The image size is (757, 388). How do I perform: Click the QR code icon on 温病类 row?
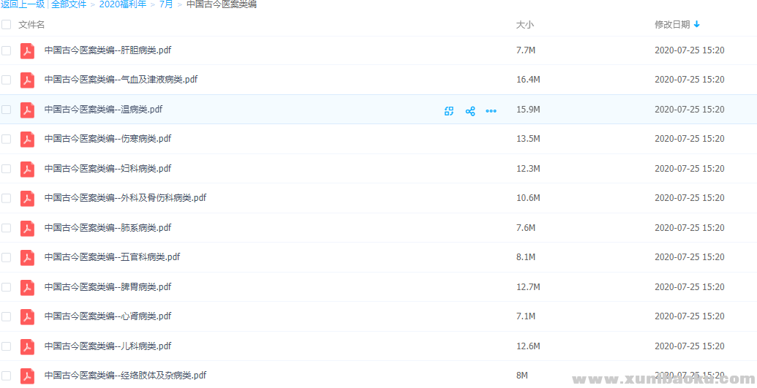tap(449, 111)
